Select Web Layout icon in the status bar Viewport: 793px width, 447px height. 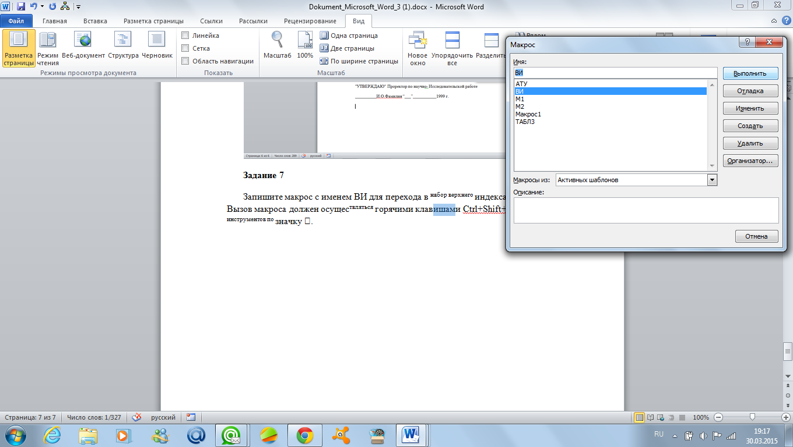tap(661, 417)
